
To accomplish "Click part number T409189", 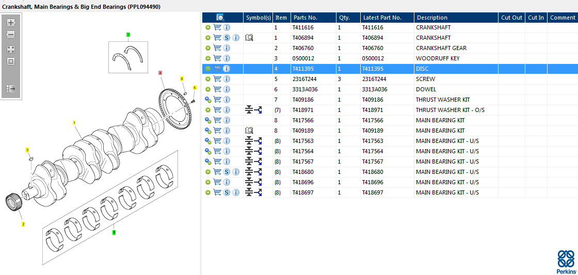I will pos(303,131).
